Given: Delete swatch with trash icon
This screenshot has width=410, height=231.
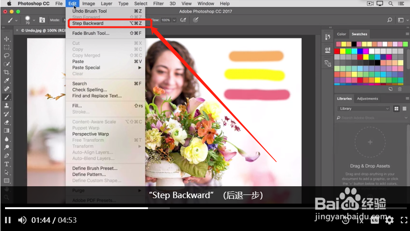Looking at the screenshot, I should pos(399,89).
